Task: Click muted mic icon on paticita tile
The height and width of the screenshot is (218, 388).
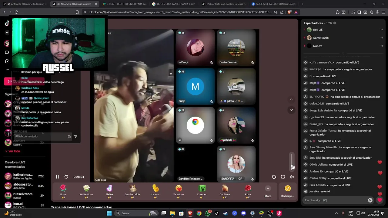Action: pyautogui.click(x=252, y=140)
